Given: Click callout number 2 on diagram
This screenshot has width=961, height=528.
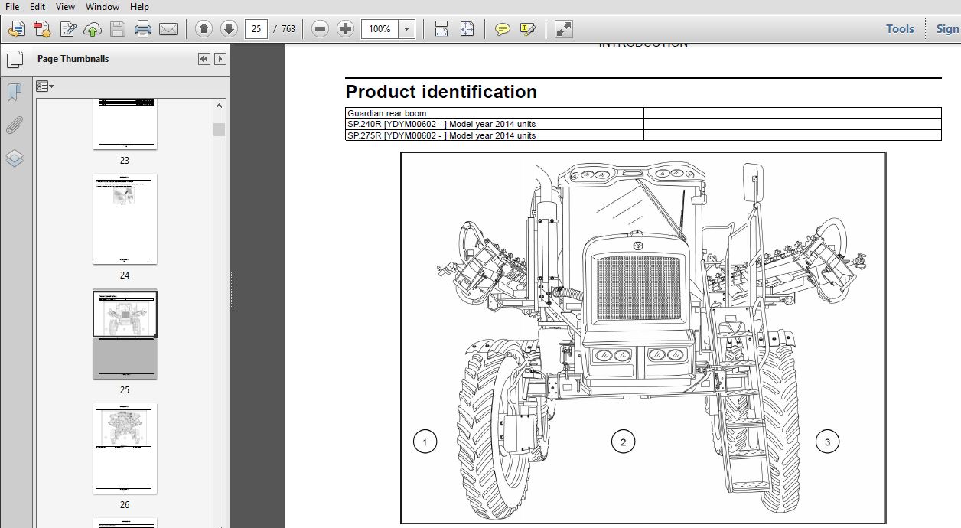Looking at the screenshot, I should (623, 442).
